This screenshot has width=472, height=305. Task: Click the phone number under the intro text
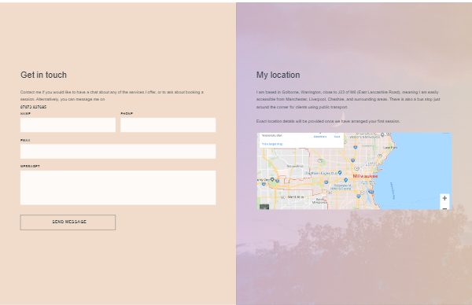click(33, 107)
